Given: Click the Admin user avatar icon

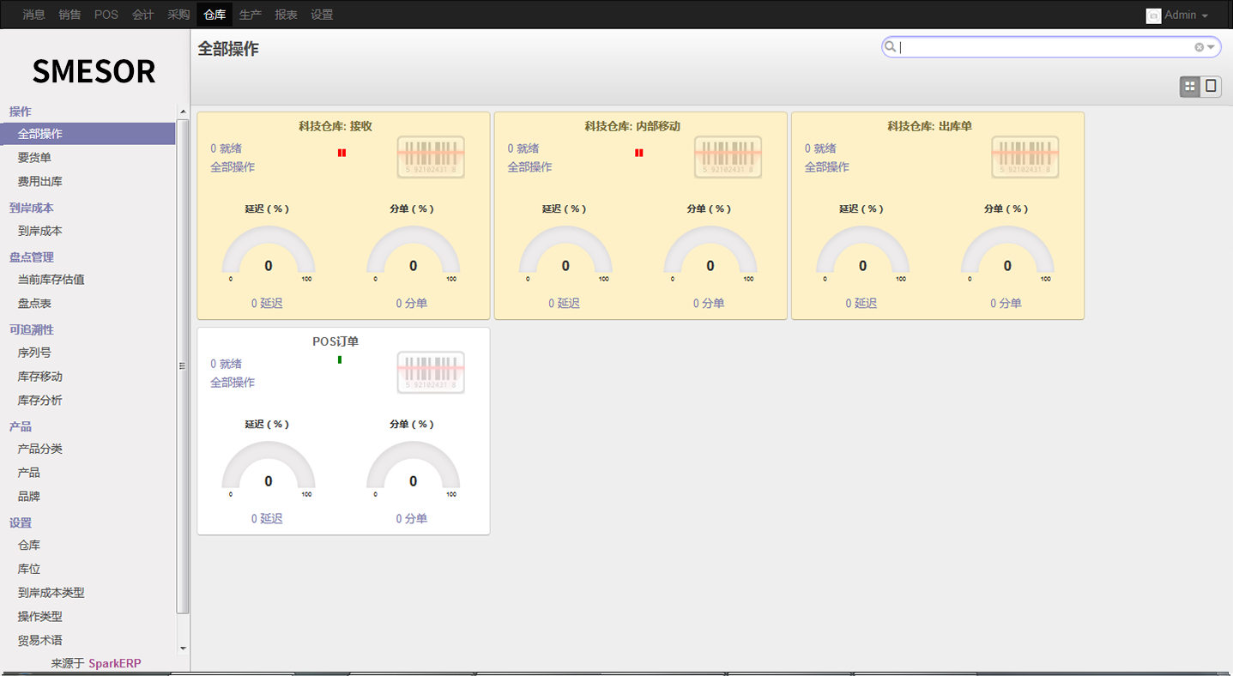Looking at the screenshot, I should coord(1153,15).
